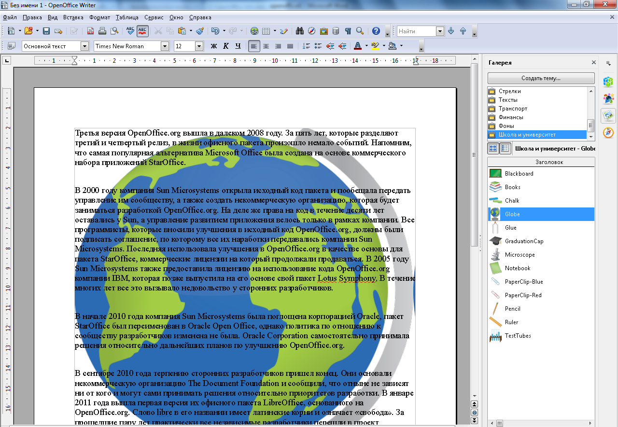This screenshot has width=618, height=427.
Task: Open the Times New Roman font dropdown
Action: pyautogui.click(x=165, y=46)
